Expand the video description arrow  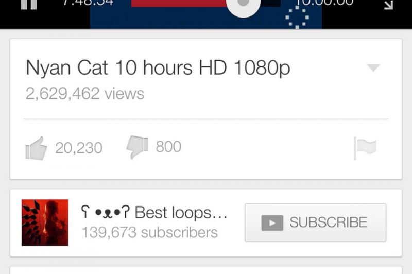pyautogui.click(x=373, y=67)
